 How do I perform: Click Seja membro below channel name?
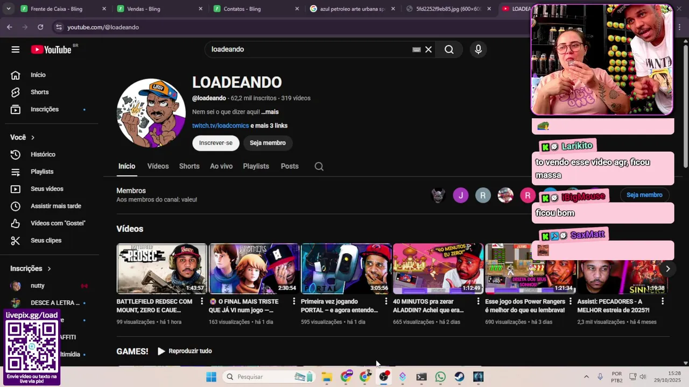tap(268, 143)
